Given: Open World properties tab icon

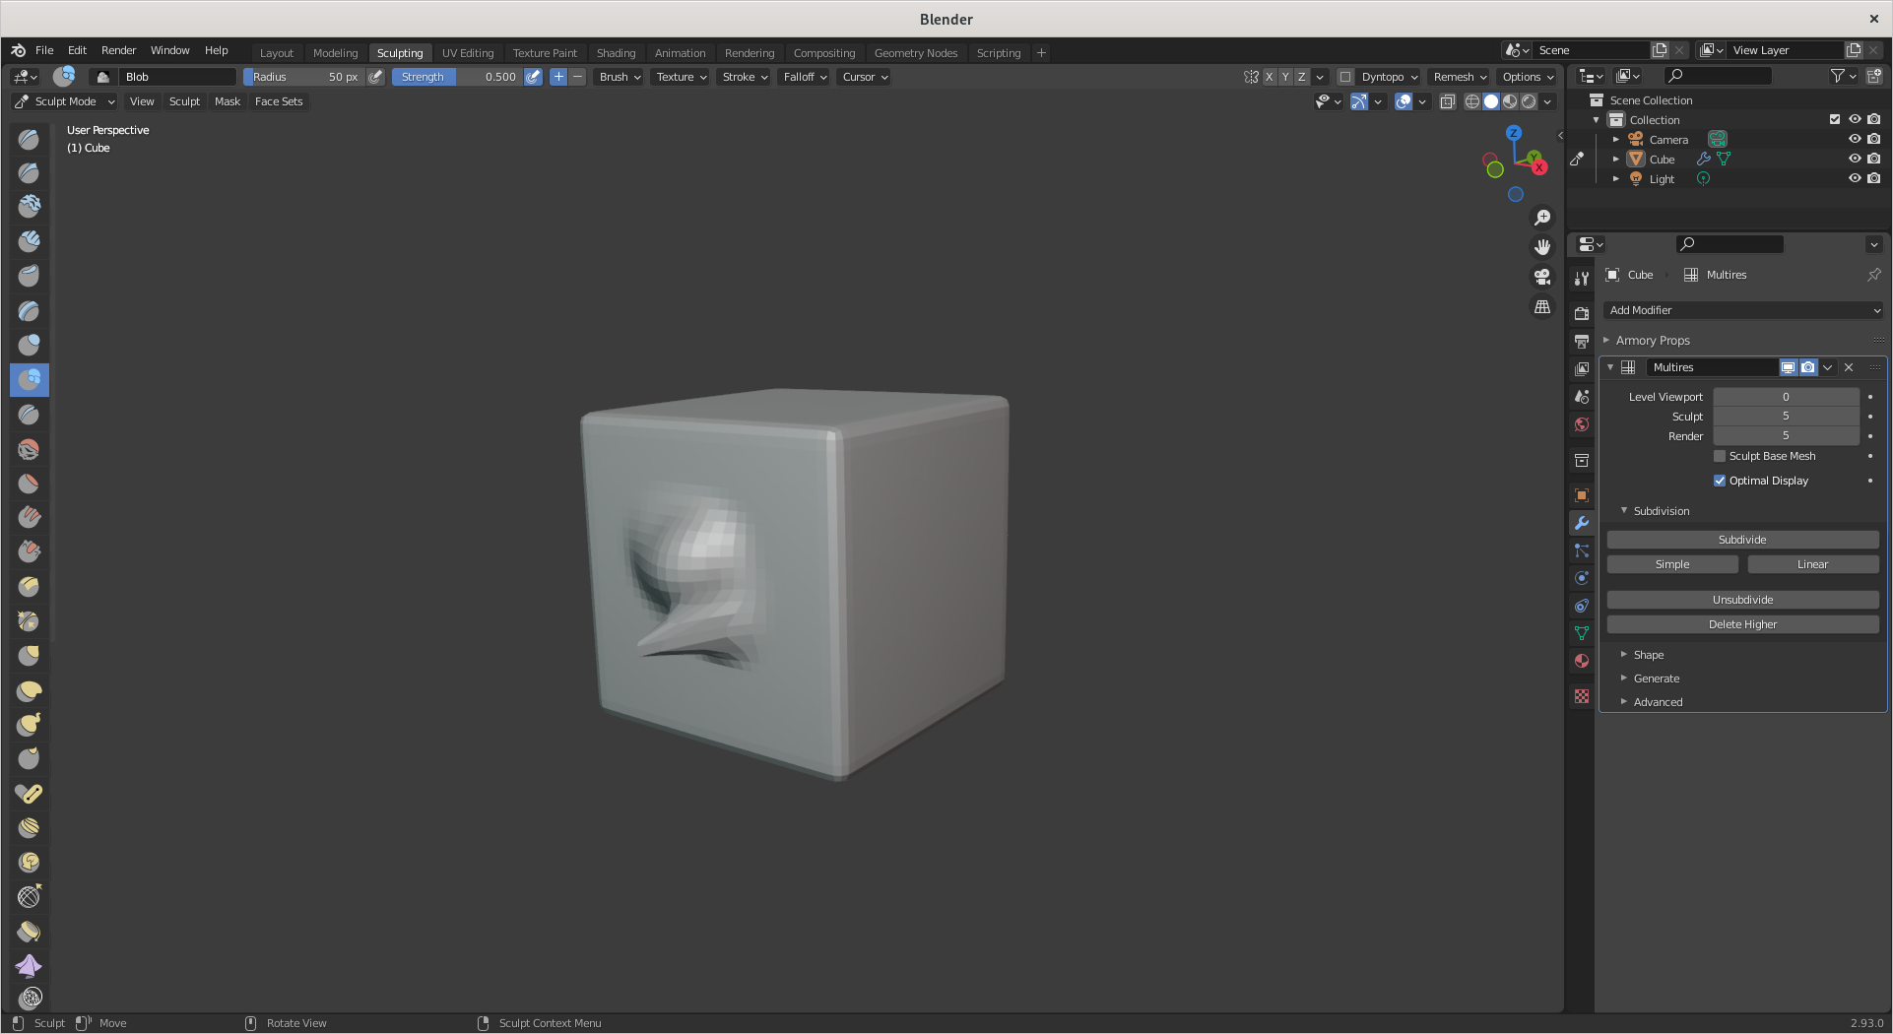Looking at the screenshot, I should tap(1582, 424).
